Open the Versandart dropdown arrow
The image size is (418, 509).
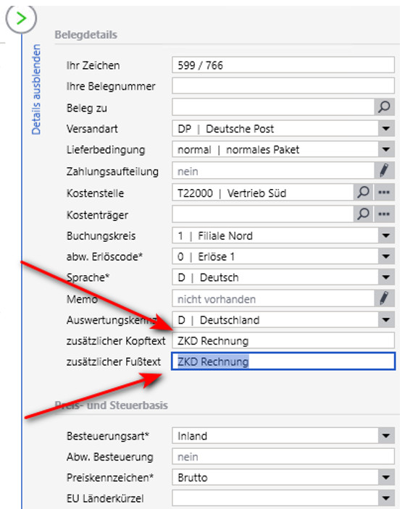point(386,129)
